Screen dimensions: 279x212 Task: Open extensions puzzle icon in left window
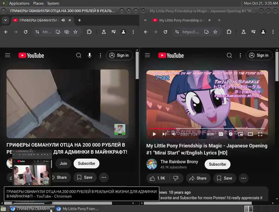click(x=89, y=32)
